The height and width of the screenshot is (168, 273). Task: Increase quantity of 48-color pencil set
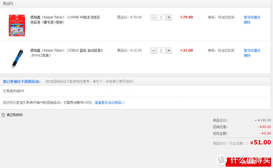[169, 18]
